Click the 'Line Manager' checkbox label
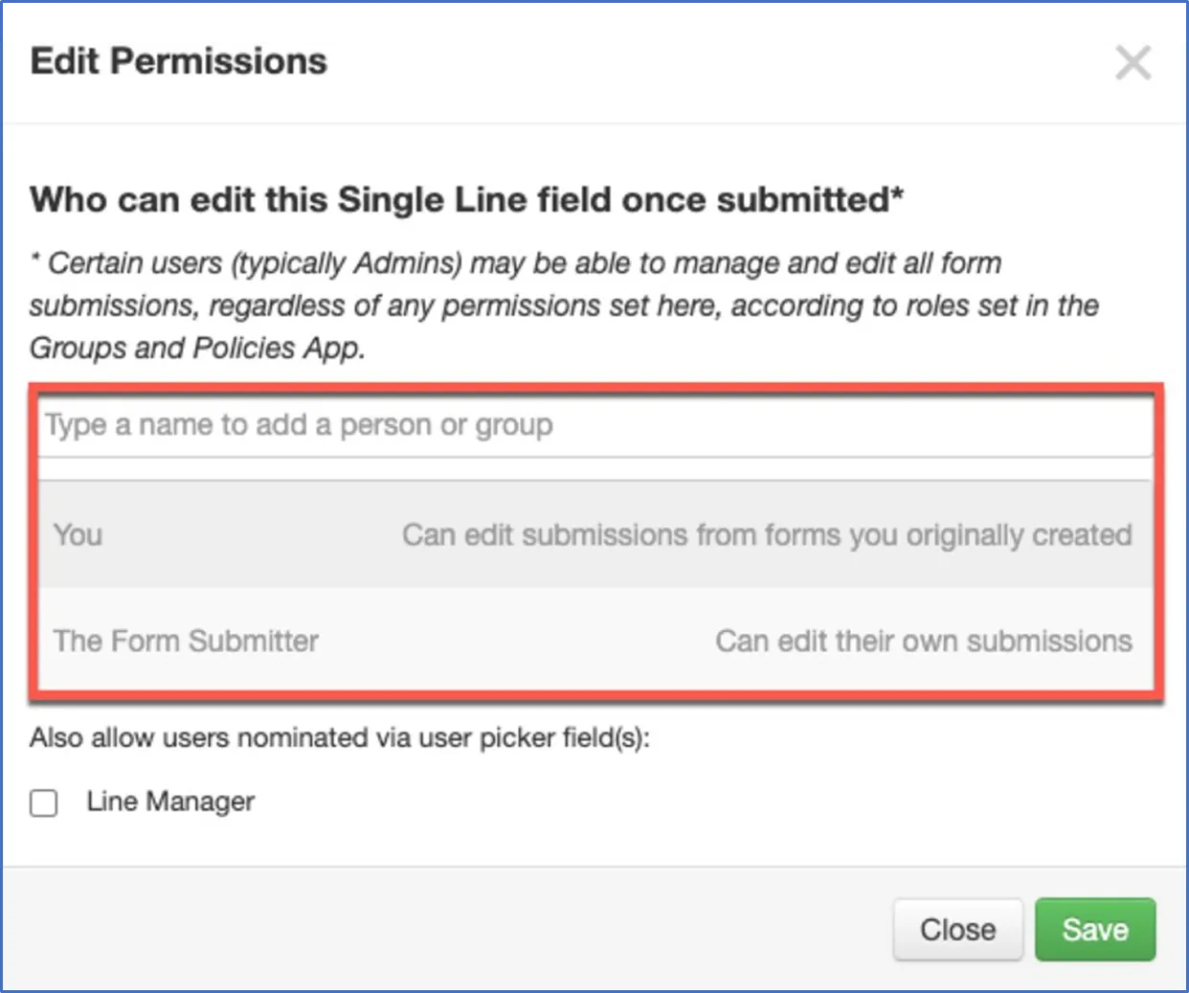Image resolution: width=1189 pixels, height=993 pixels. click(170, 801)
